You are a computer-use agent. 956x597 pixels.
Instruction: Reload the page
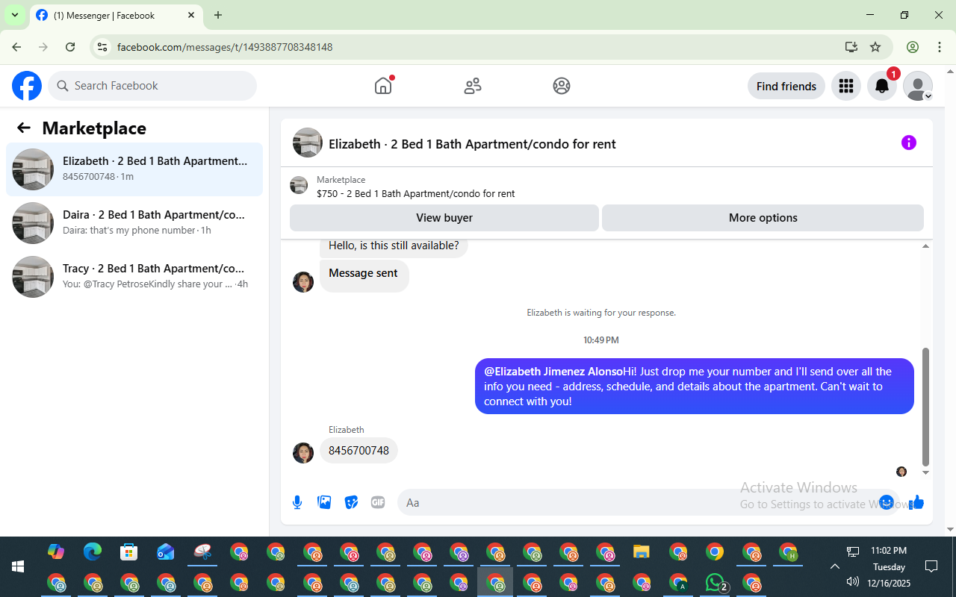(70, 47)
